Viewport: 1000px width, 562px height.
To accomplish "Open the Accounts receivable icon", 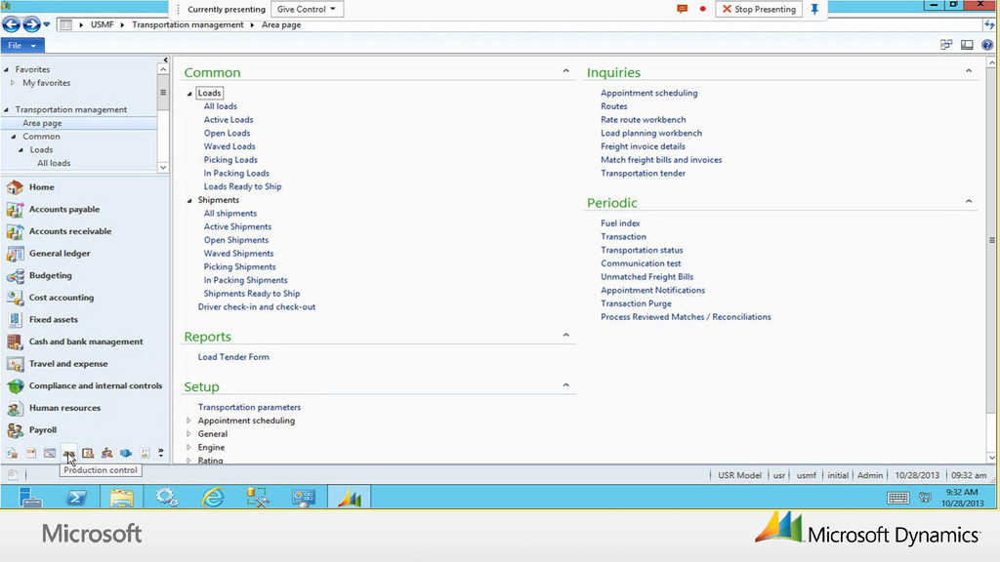I will (15, 231).
